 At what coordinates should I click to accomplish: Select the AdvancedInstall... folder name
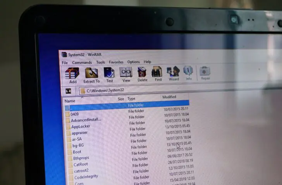click(x=86, y=120)
